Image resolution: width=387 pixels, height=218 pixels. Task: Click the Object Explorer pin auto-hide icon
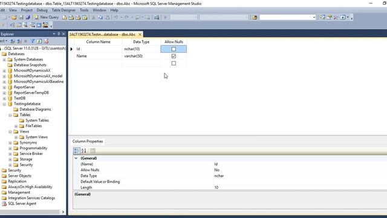pyautogui.click(x=59, y=34)
